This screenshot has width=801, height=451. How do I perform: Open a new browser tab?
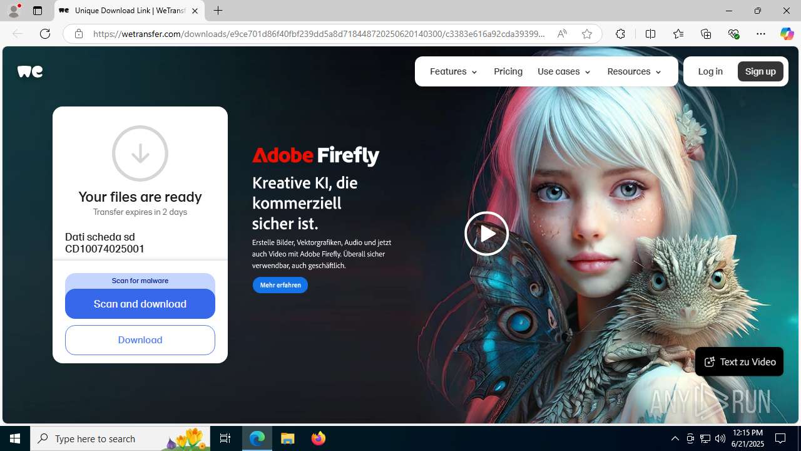pyautogui.click(x=218, y=11)
